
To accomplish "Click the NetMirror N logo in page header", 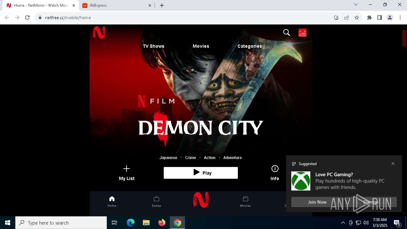I will (99, 32).
